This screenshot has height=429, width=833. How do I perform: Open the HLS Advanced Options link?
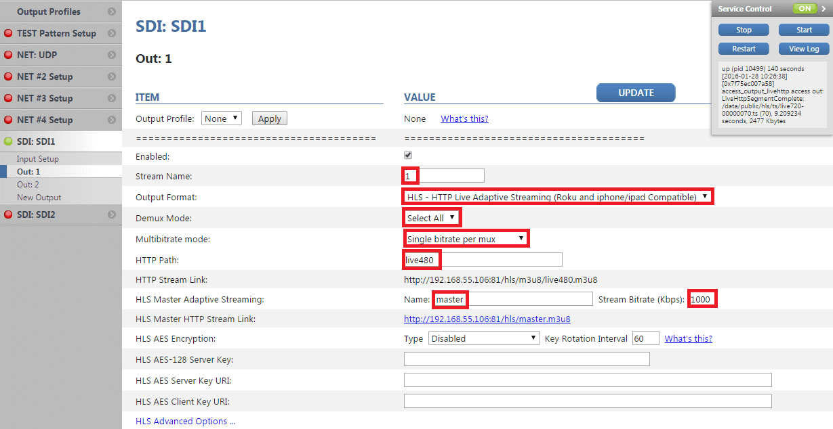[x=186, y=421]
